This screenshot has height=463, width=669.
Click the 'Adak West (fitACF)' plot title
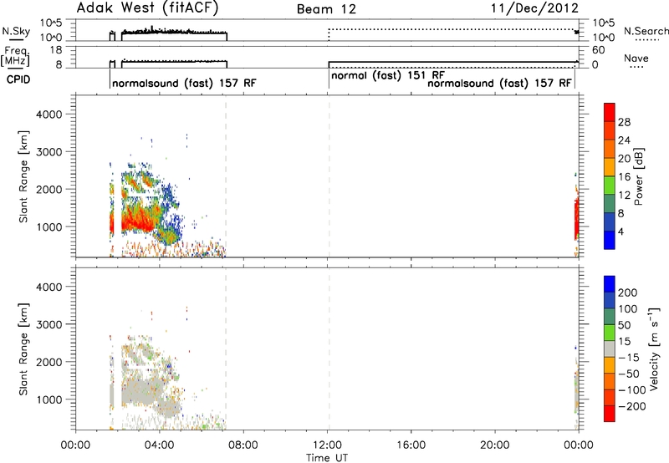147,8
